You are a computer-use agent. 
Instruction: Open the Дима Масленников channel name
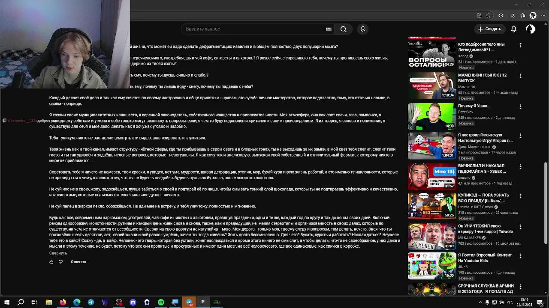pyautogui.click(x=474, y=147)
